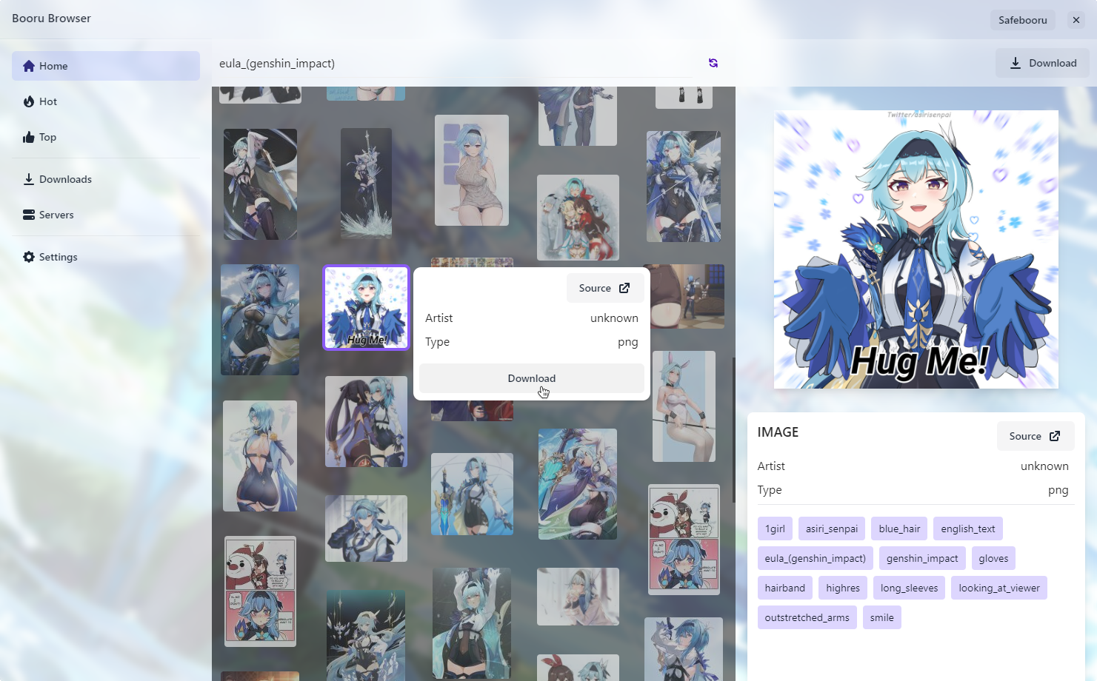Open the Hot section via the flame icon

point(28,101)
